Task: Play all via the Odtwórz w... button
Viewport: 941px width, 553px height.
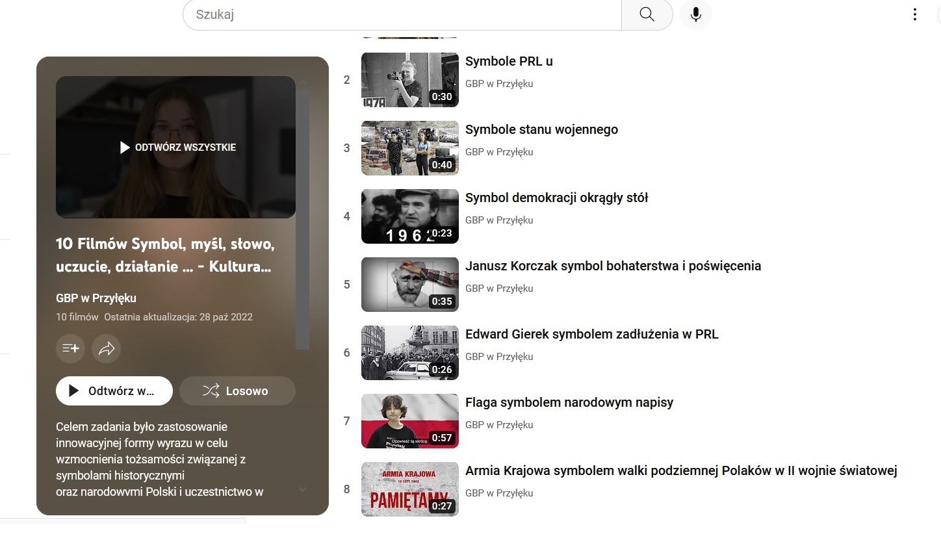Action: [x=114, y=391]
